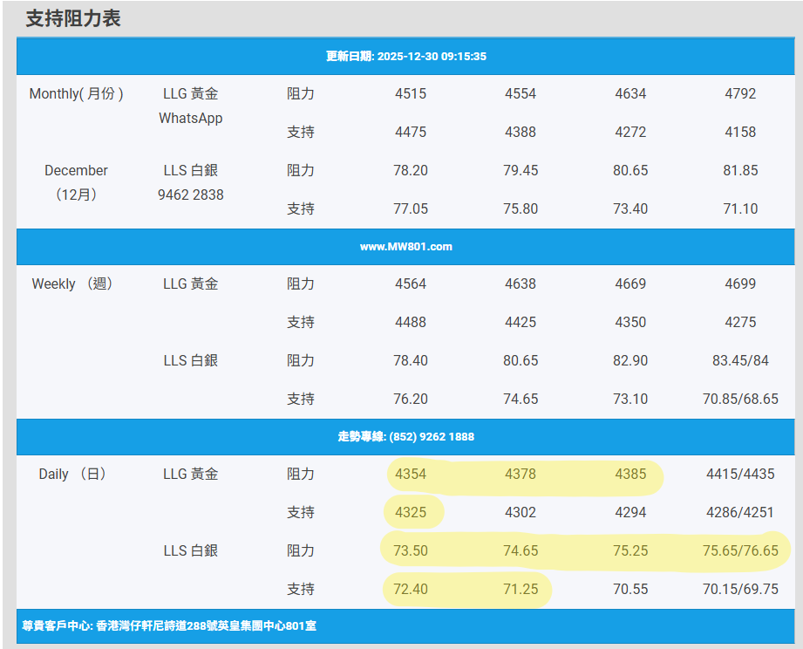The width and height of the screenshot is (803, 649).
Task: Click highlighted daily gold support 4325
Action: (411, 512)
